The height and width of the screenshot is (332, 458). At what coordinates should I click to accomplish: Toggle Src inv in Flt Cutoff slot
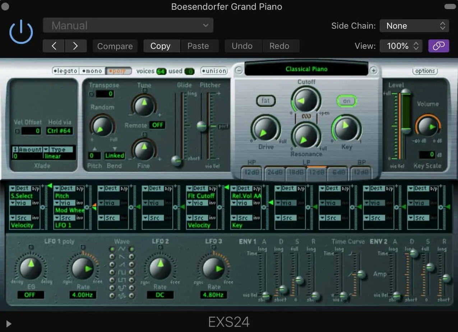[212, 218]
